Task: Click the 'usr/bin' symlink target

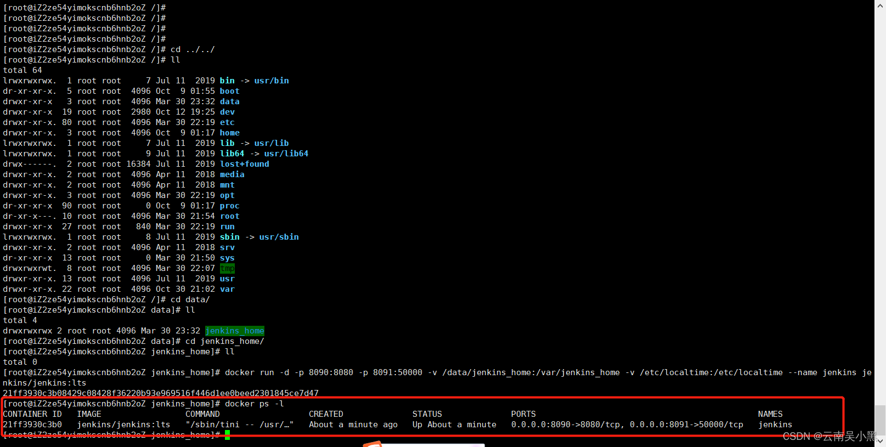Action: [272, 81]
